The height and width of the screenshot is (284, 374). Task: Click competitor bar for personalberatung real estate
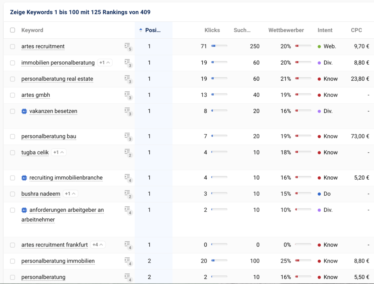[x=303, y=78]
